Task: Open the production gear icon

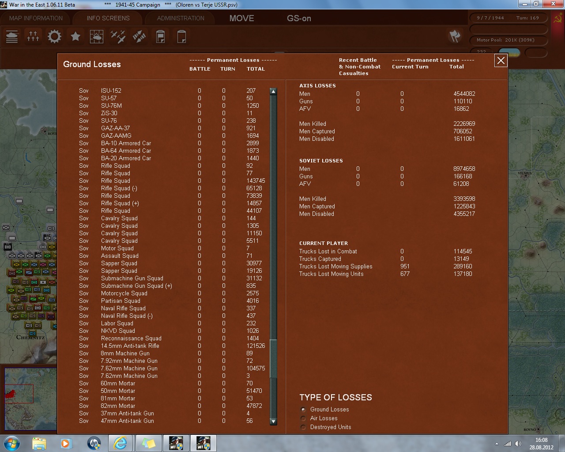Action: tap(54, 36)
